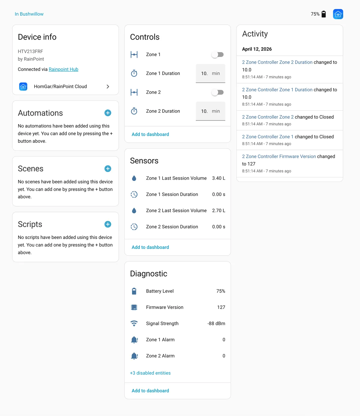This screenshot has width=360, height=416.
Task: Click the Zone 1 Alarm bell icon
Action: point(134,340)
